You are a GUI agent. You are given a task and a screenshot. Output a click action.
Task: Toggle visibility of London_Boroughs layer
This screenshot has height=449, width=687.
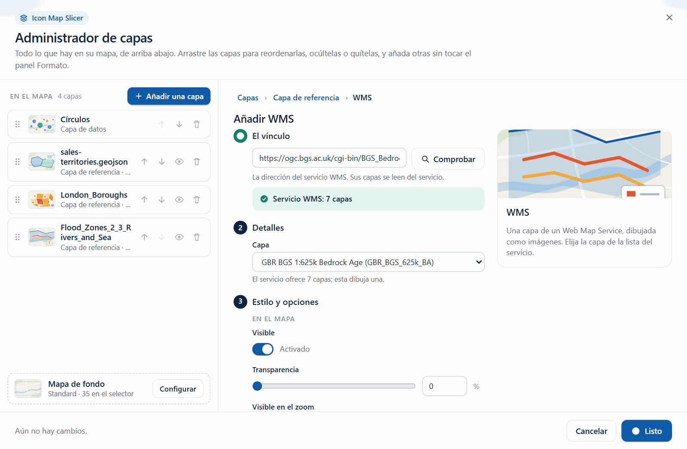179,199
